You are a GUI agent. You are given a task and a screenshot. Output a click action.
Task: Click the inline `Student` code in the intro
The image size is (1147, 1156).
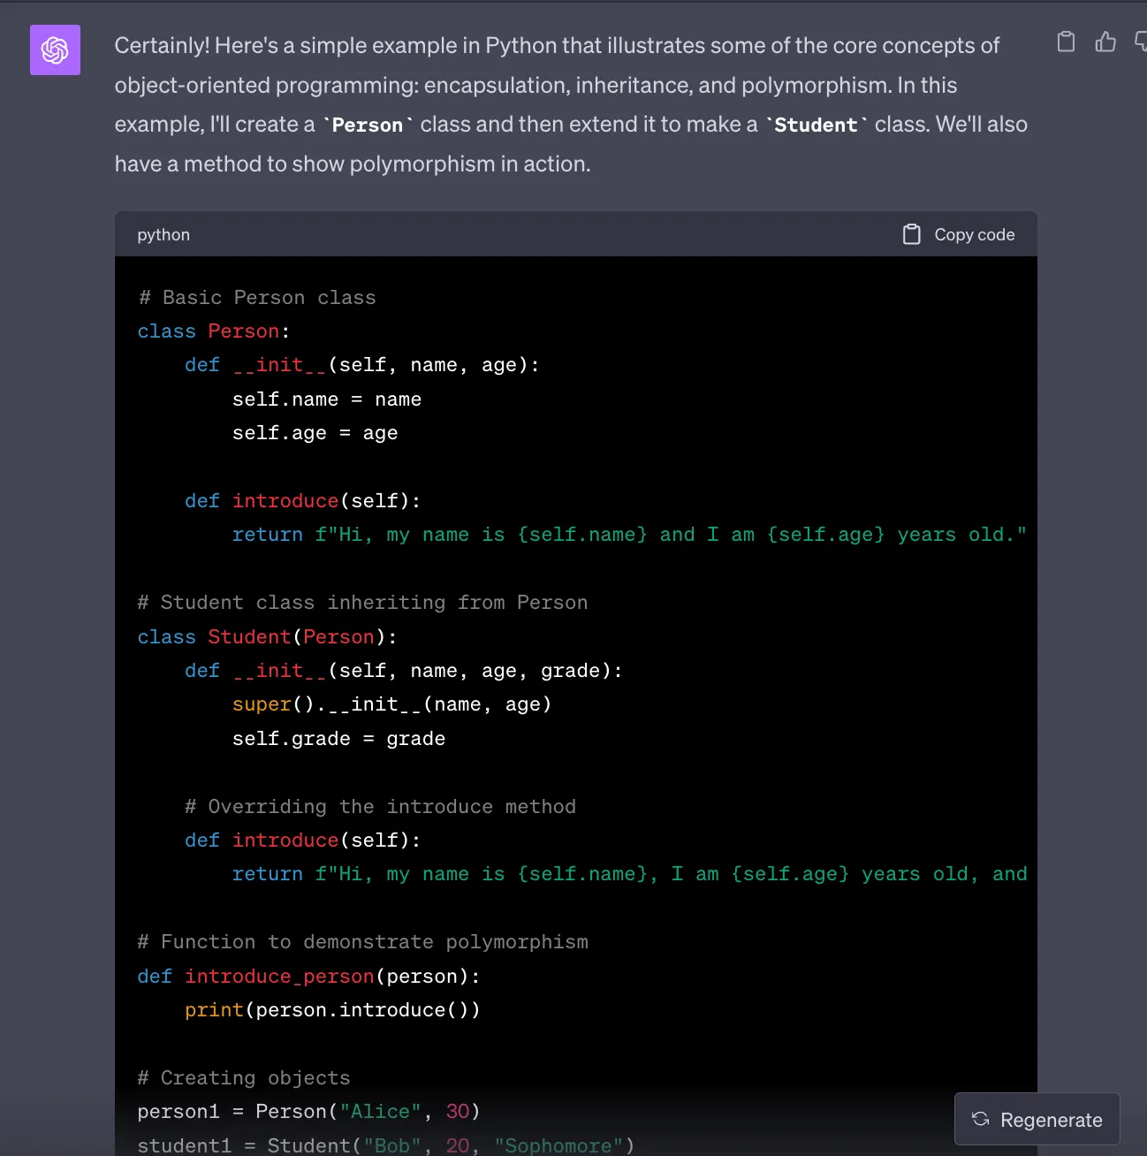[x=817, y=125]
